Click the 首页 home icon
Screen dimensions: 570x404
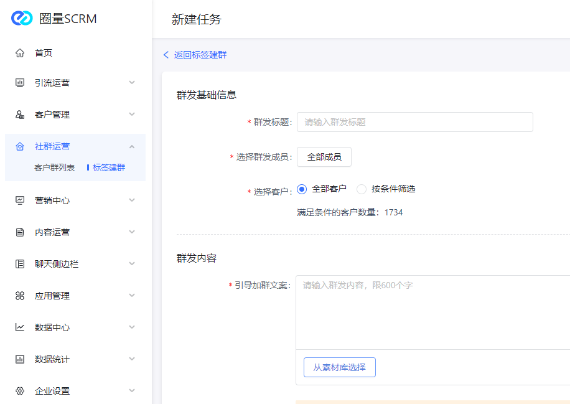(x=20, y=53)
